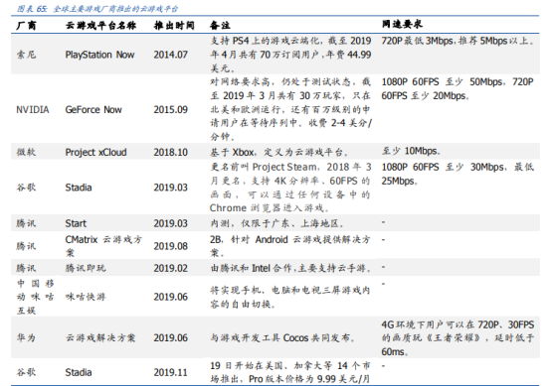Viewport: 551px width, 386px height.
Task: Click the 'Start' platform cell
Action: pyautogui.click(x=76, y=223)
